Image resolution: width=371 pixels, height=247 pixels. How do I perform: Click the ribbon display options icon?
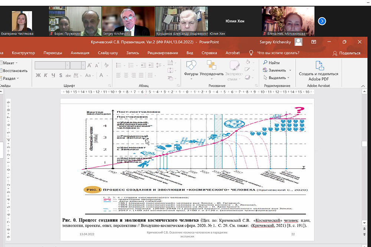click(313, 42)
